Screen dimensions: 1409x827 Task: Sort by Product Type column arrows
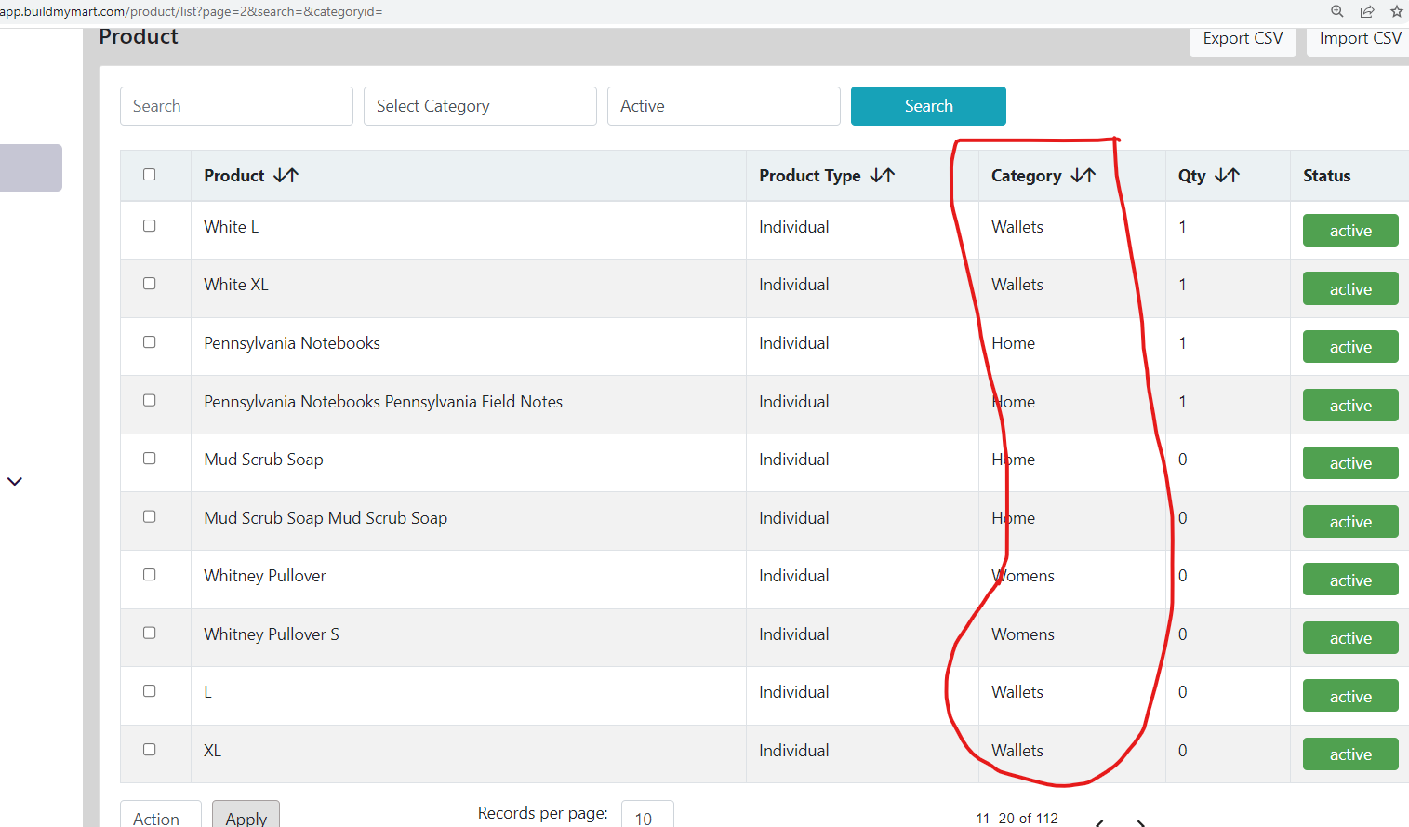tap(883, 175)
